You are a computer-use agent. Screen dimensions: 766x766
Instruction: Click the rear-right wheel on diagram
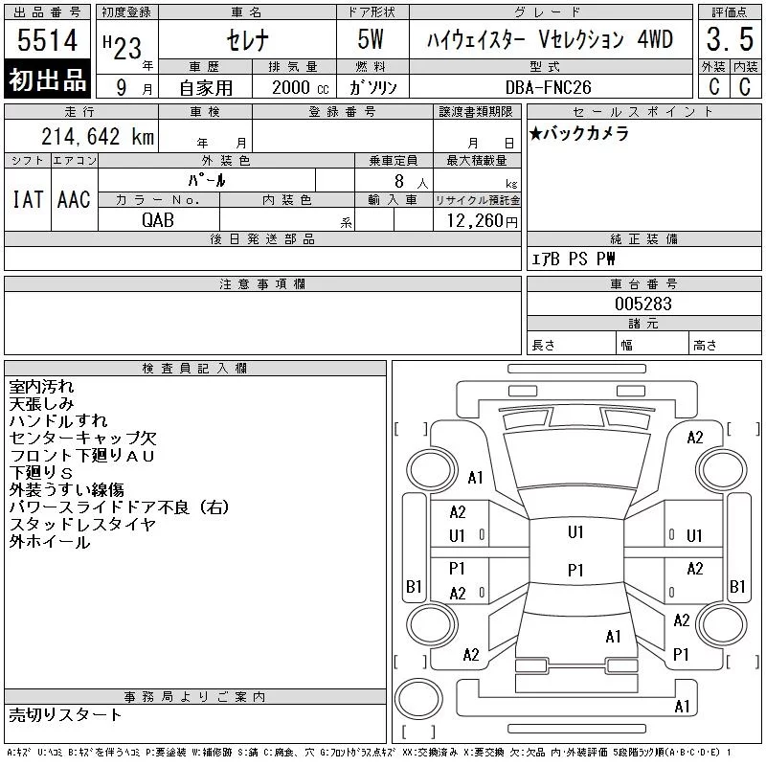722,624
